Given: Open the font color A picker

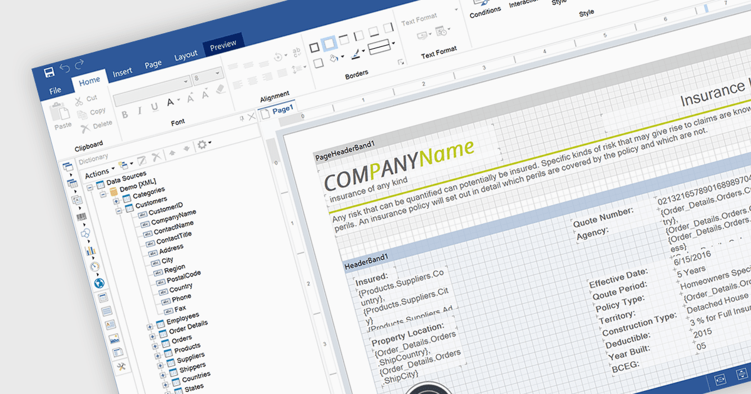Looking at the screenshot, I should click(173, 102).
